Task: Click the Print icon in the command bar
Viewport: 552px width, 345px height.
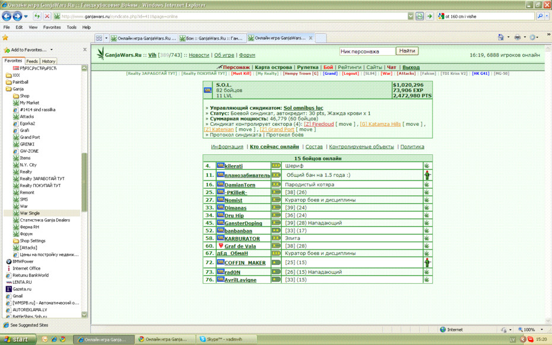Action: point(517,37)
